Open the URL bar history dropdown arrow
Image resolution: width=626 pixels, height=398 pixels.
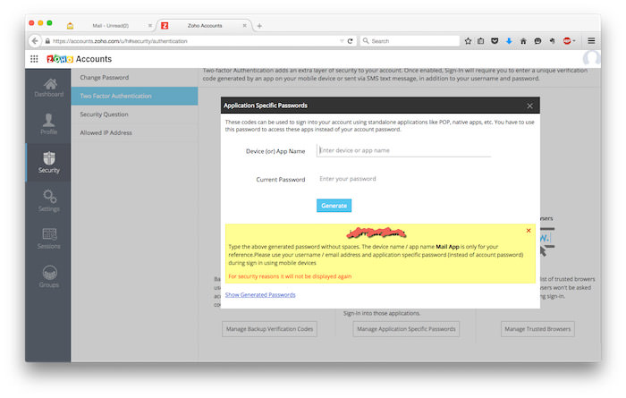[x=342, y=41]
